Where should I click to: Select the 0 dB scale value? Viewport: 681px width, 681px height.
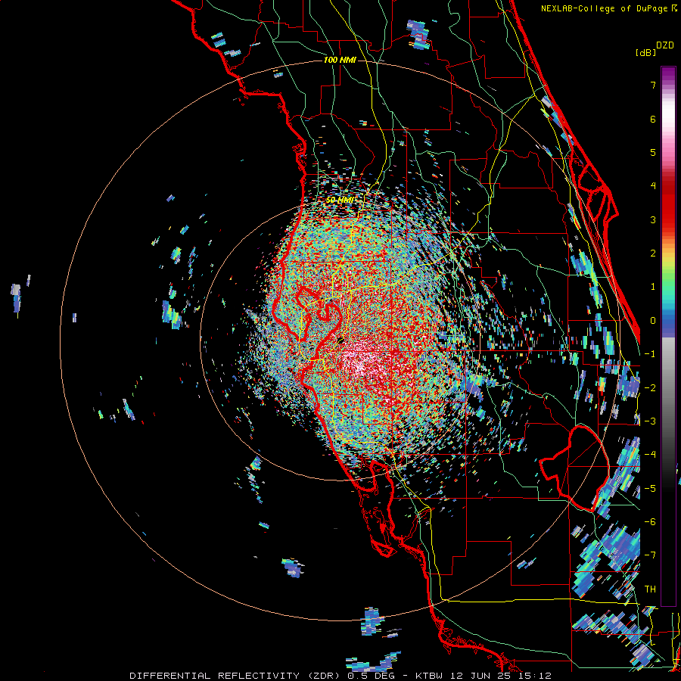coord(653,321)
